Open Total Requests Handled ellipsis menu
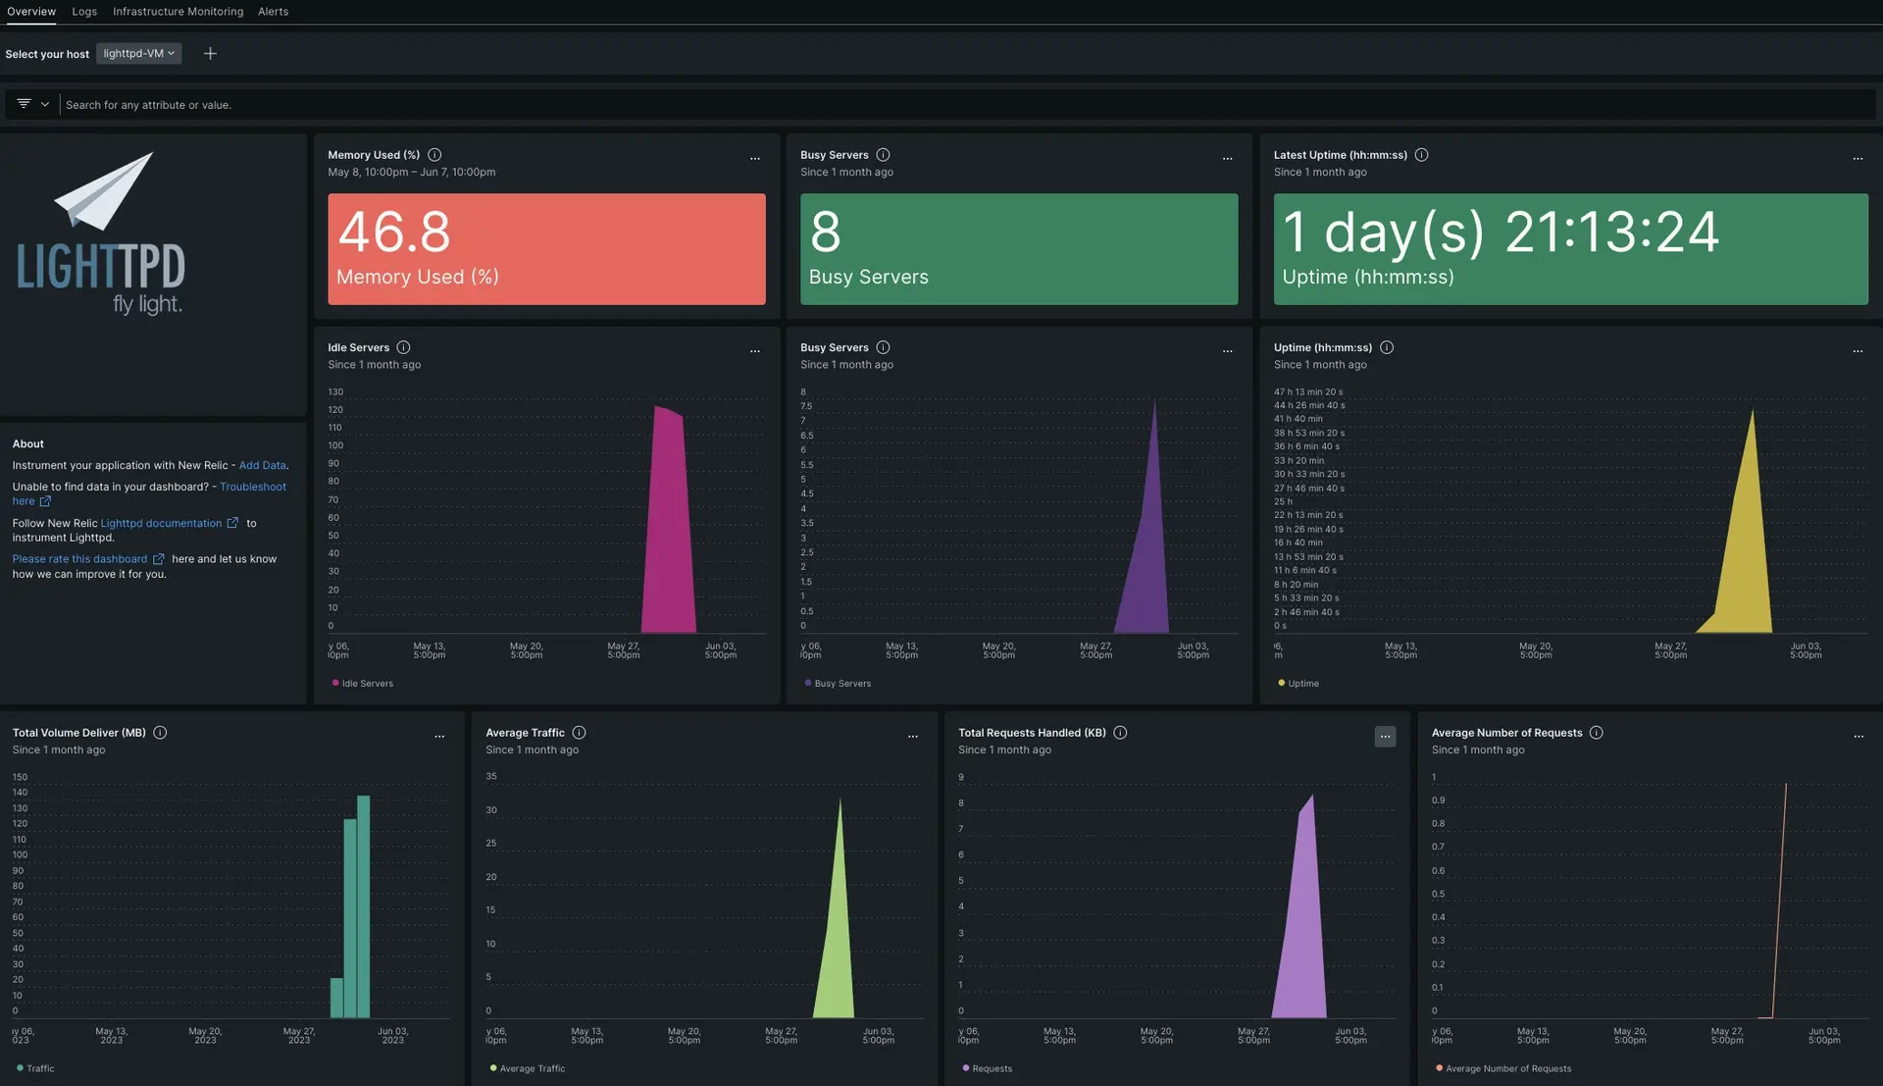This screenshot has height=1086, width=1883. point(1385,737)
